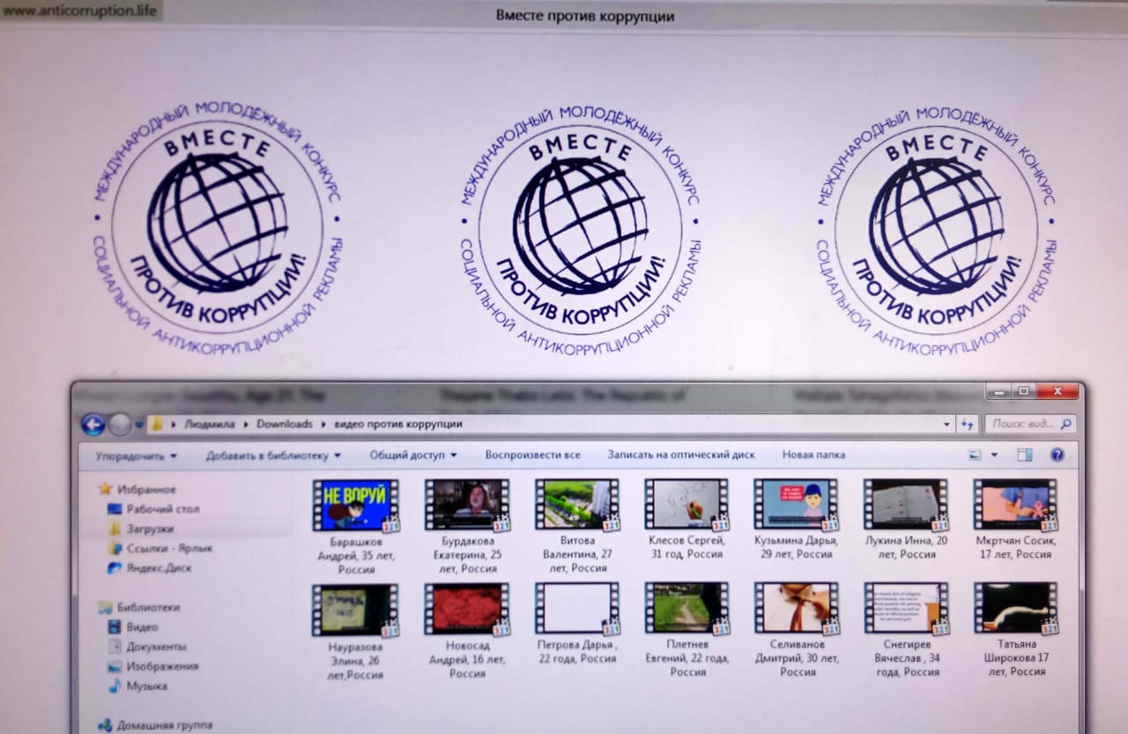Open the Help question mark icon
Viewport: 1128px width, 734px height.
[x=1057, y=456]
